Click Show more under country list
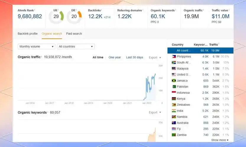This screenshot has height=147, width=246. 220,140
